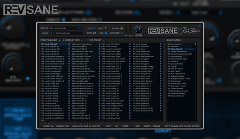Go to the next preset with the right arrow

pos(82,28)
